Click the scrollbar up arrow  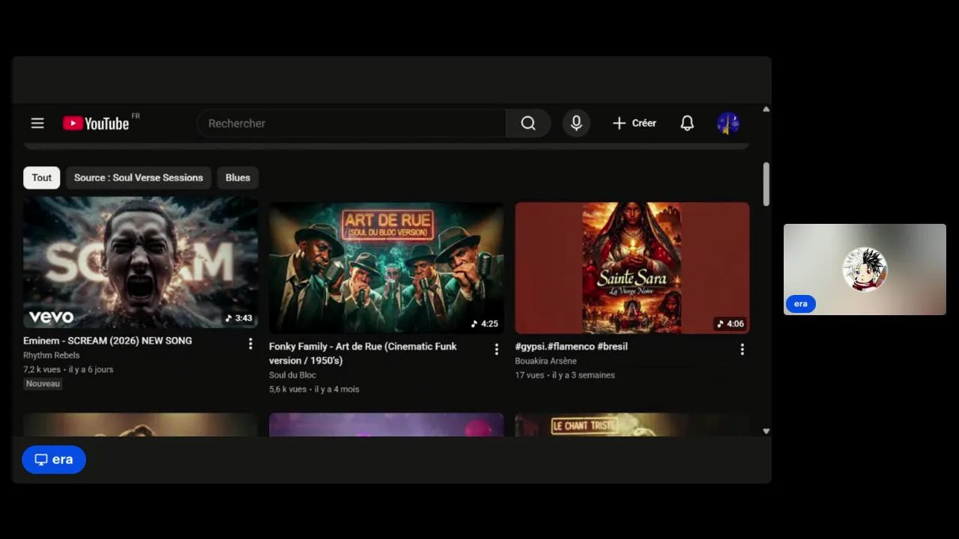tap(766, 109)
